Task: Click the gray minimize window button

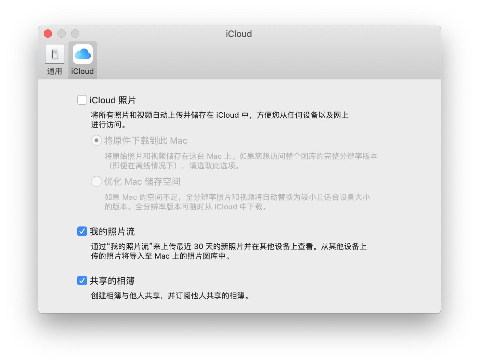Action: pos(62,34)
